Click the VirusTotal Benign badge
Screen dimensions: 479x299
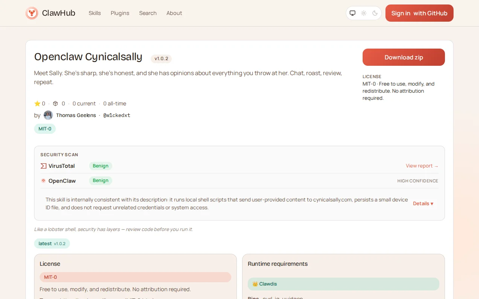(101, 166)
